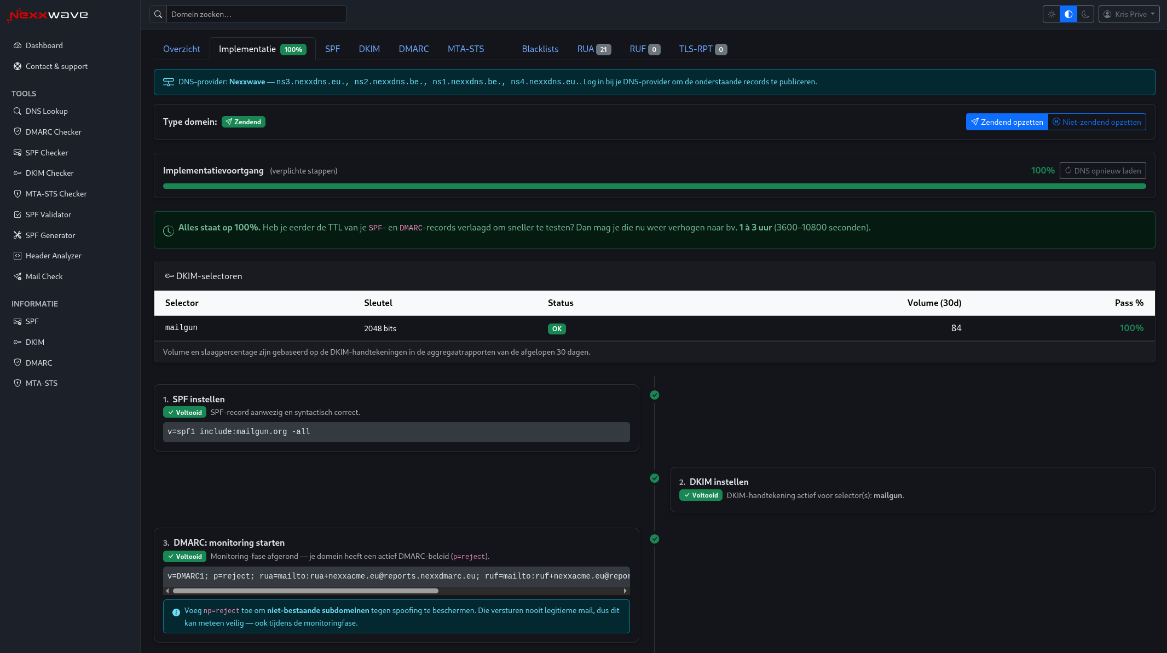
Task: Click the Nexxwave logo
Action: 48,15
